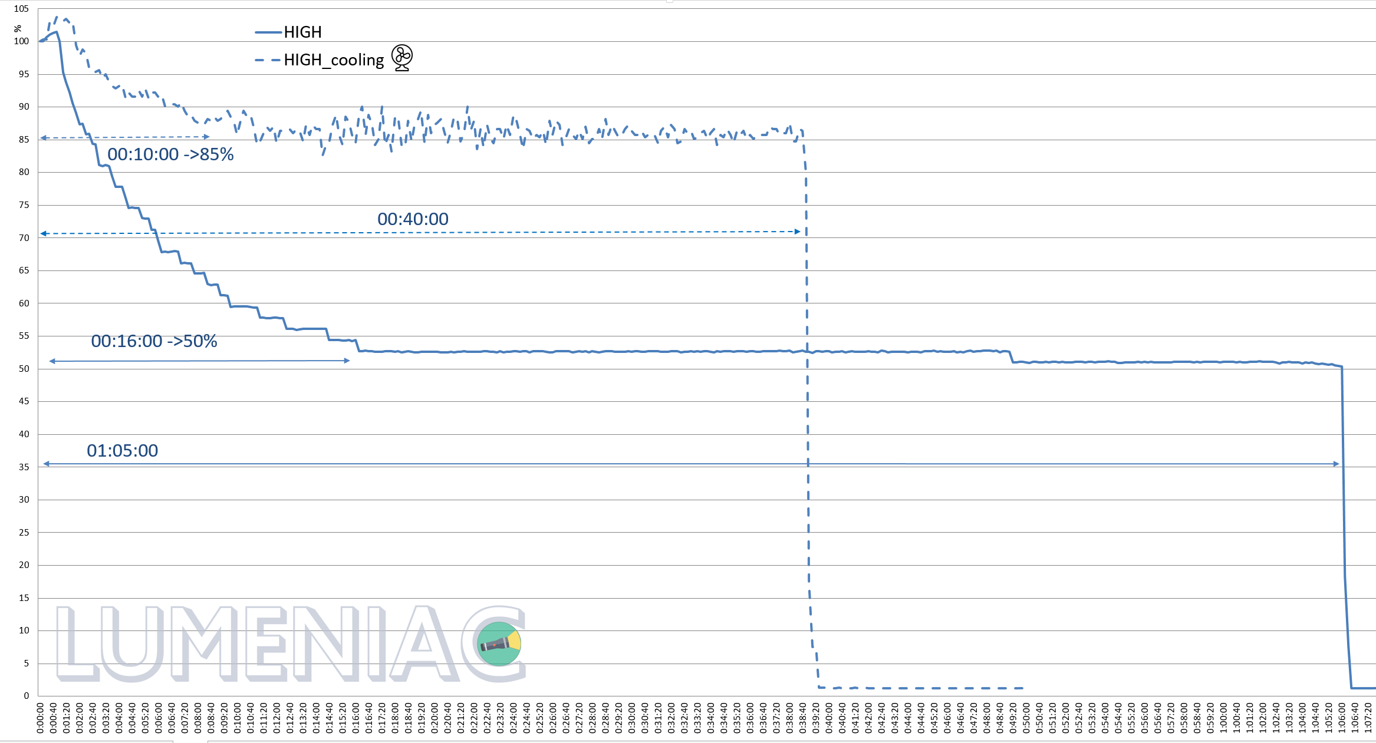Screen dimensions: 1376x743
Task: Select the 01:05:00 annotation label
Action: click(x=122, y=451)
